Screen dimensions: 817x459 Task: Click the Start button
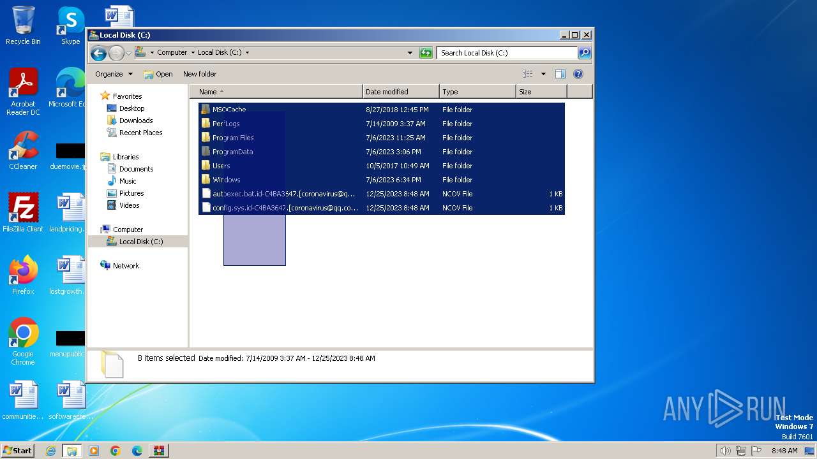pos(17,451)
